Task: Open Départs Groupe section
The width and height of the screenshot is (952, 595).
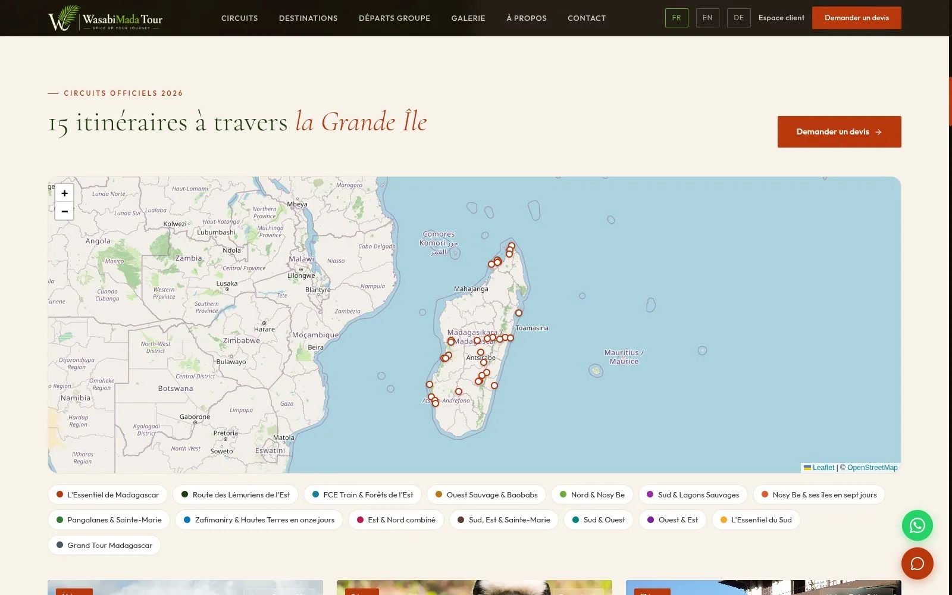Action: tap(394, 18)
